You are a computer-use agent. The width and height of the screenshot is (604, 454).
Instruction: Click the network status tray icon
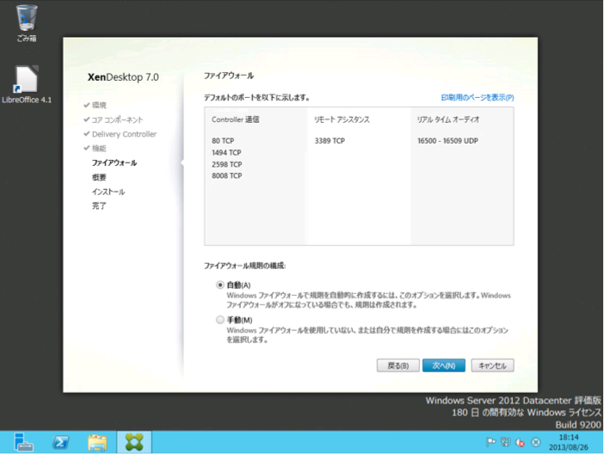[x=505, y=442]
